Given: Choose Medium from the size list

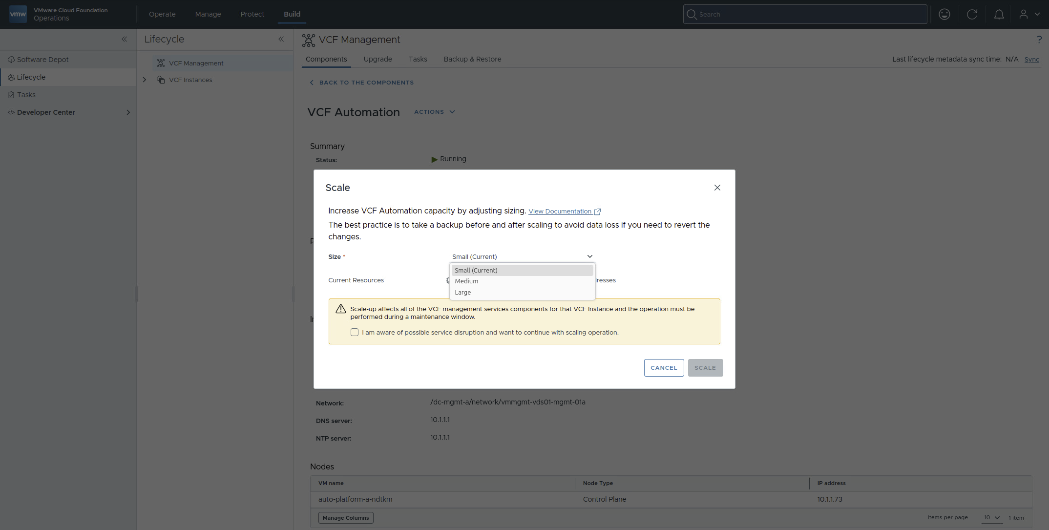Looking at the screenshot, I should (522, 281).
